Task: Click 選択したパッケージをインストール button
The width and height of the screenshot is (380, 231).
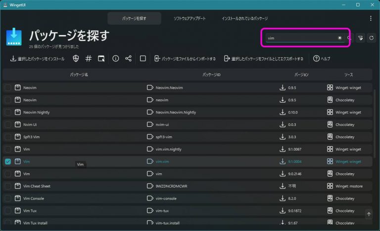Action: tap(37, 59)
